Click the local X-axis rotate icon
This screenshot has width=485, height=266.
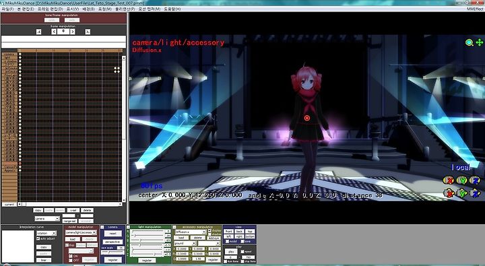449,180
